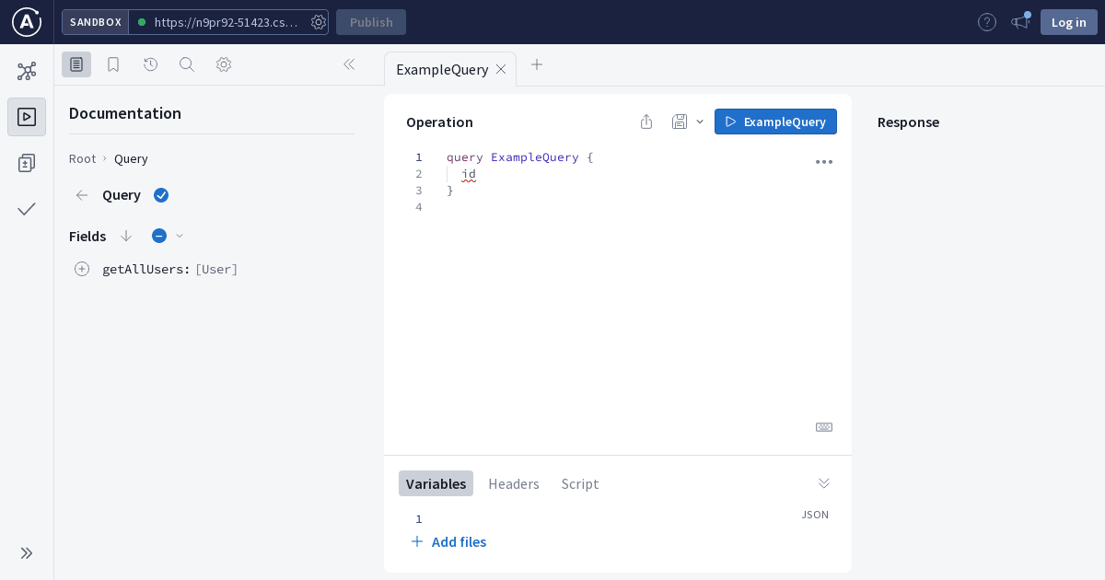Open the operation collections icon
This screenshot has height=580, width=1105.
(x=27, y=163)
